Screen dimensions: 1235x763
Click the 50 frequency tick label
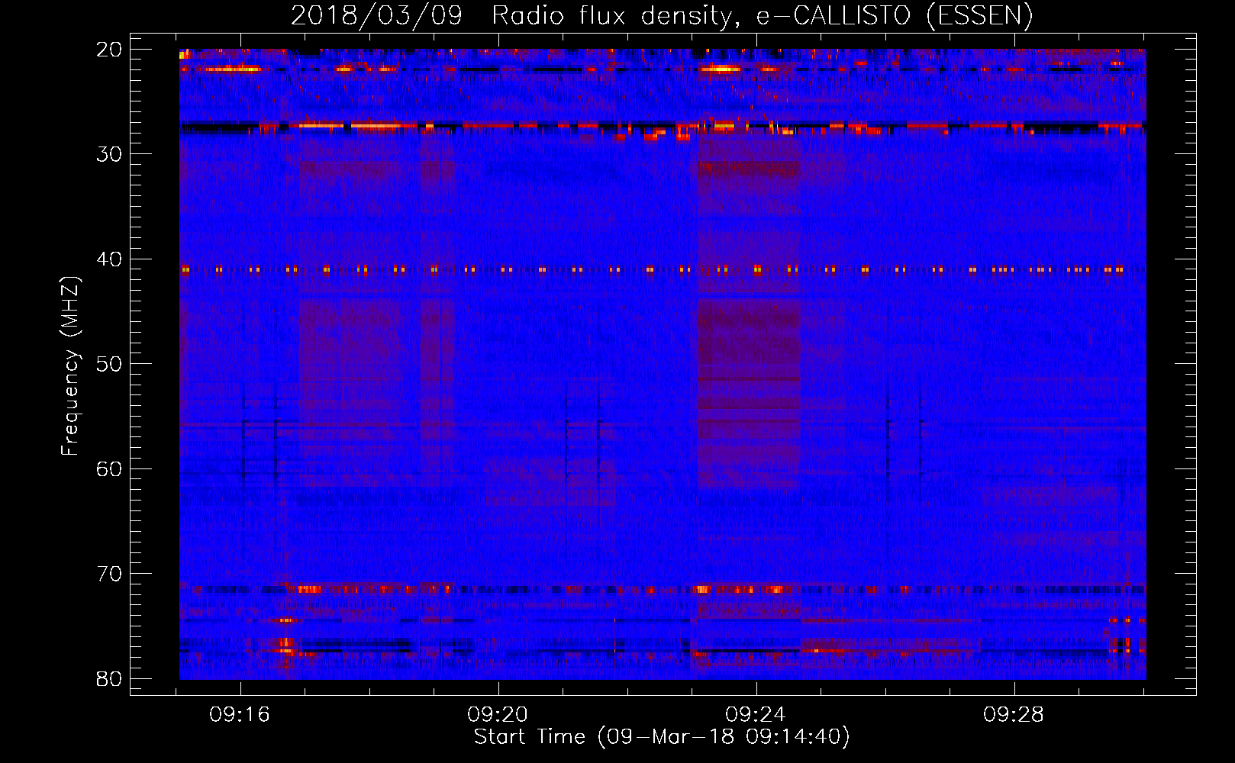[109, 364]
